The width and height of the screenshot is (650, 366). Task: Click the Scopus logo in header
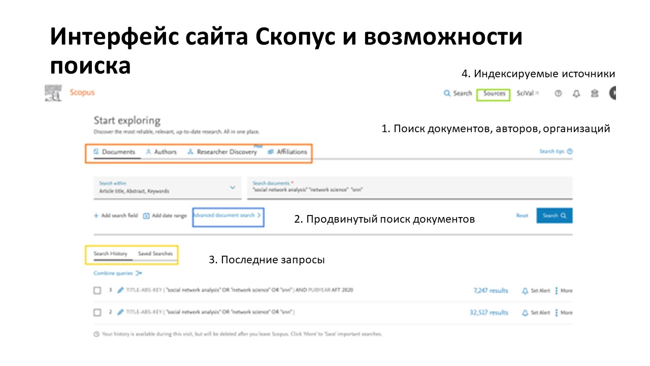pos(82,93)
